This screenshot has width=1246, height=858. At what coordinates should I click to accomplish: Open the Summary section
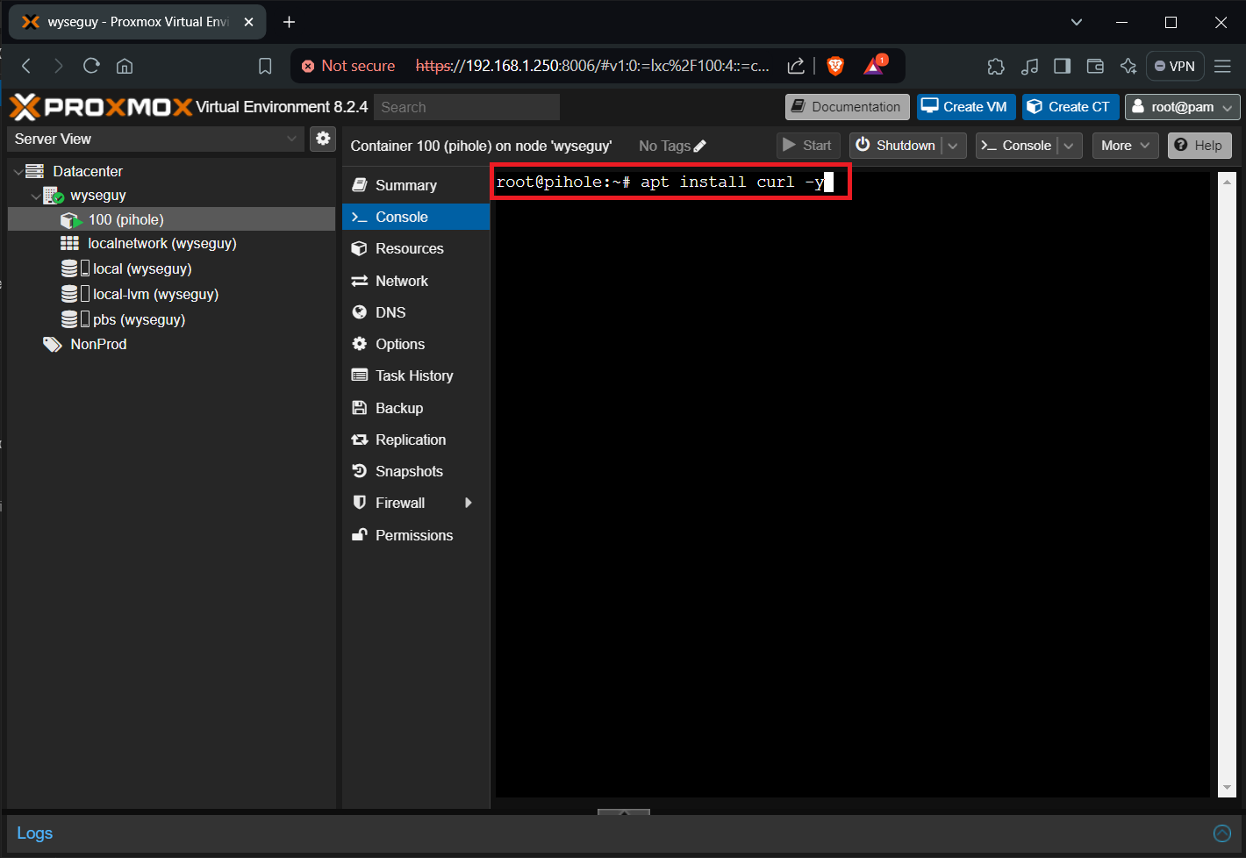[x=416, y=185]
